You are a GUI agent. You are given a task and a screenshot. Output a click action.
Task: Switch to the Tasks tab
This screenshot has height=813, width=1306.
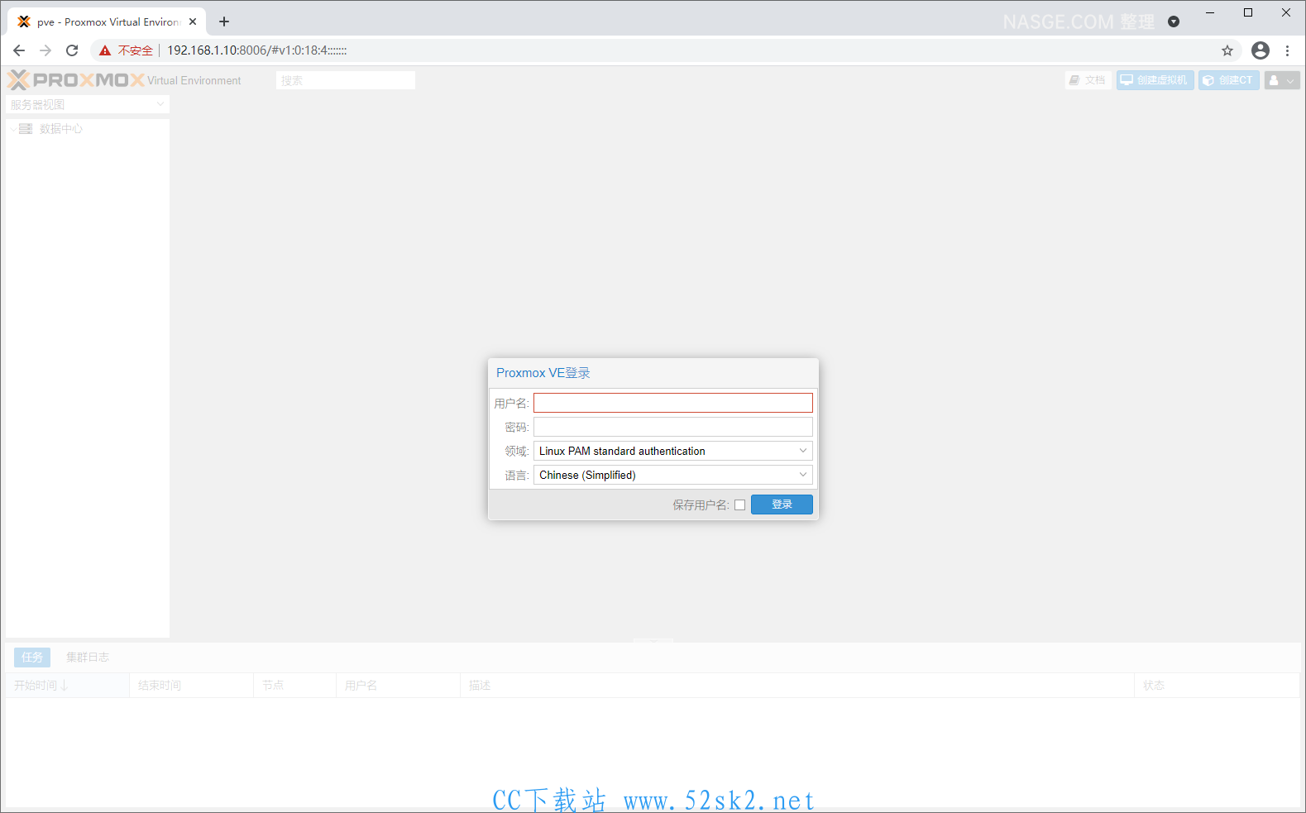(x=32, y=658)
